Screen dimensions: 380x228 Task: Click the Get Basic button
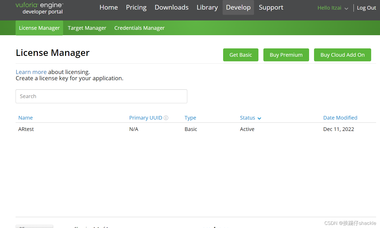pyautogui.click(x=241, y=55)
